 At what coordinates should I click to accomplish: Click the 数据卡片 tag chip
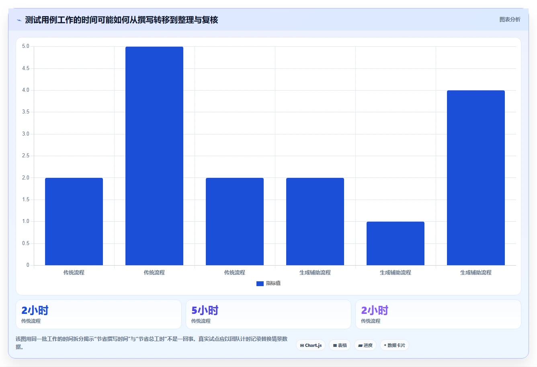pyautogui.click(x=394, y=345)
